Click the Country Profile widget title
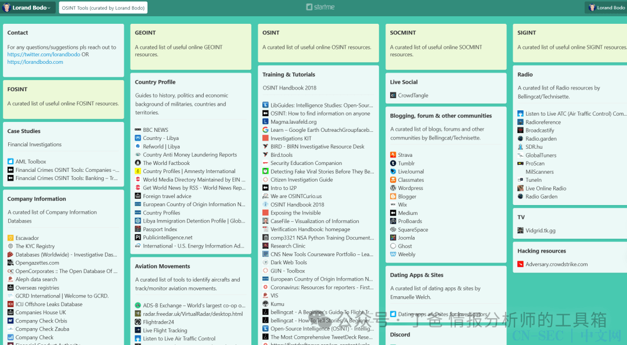The height and width of the screenshot is (345, 627). [155, 82]
